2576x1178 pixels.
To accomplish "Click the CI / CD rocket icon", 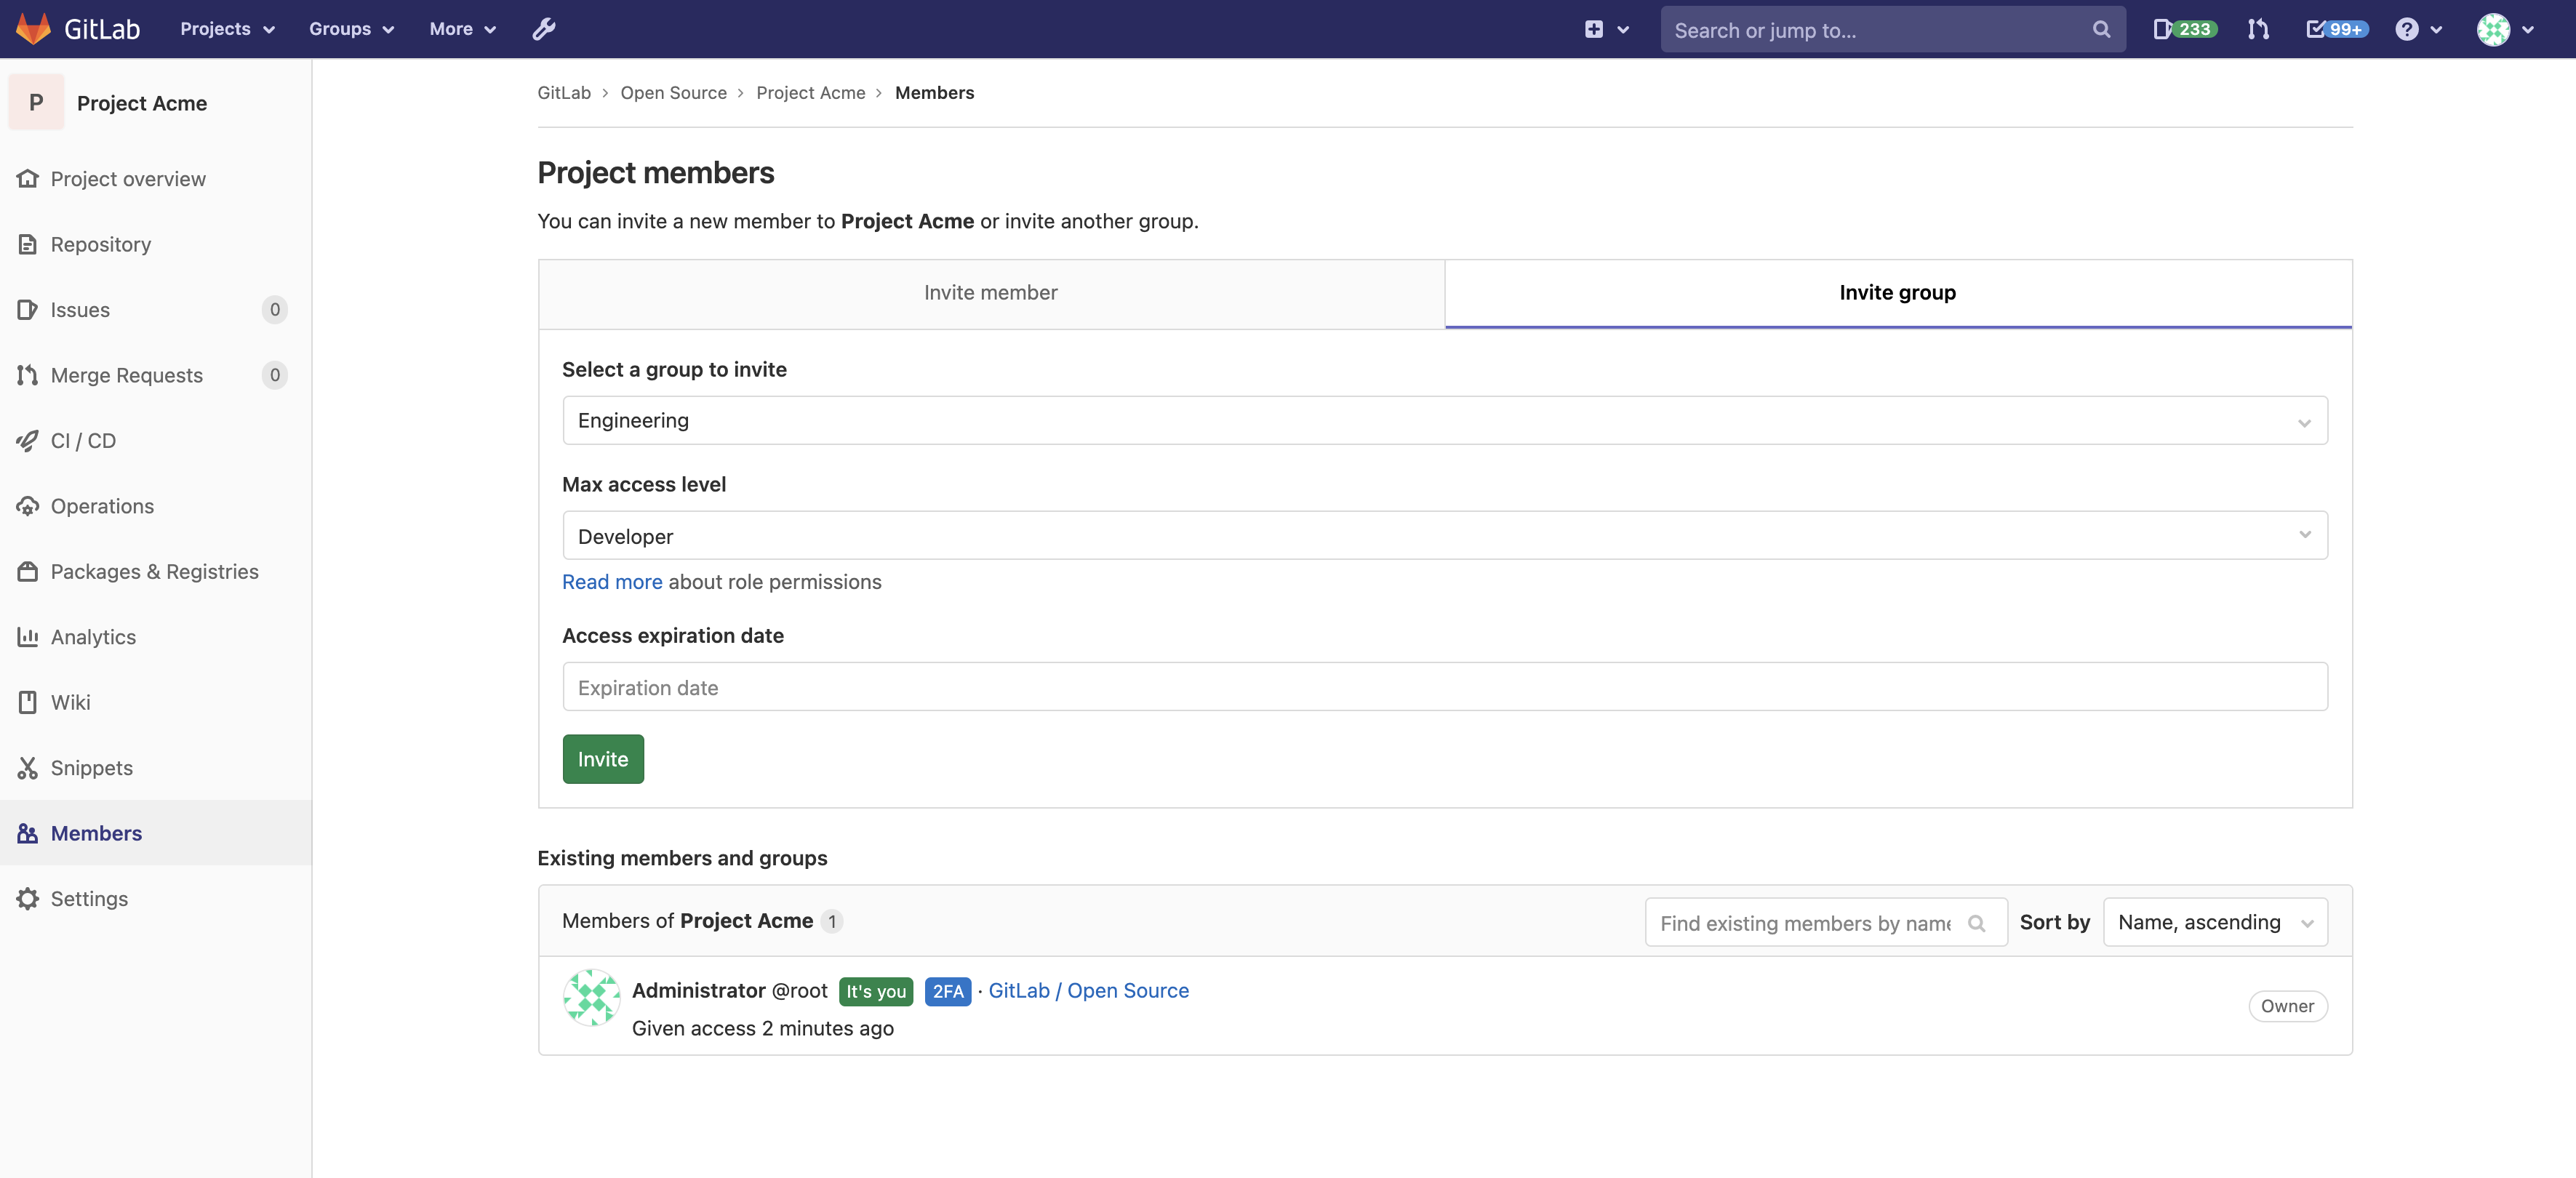I will pos(28,441).
